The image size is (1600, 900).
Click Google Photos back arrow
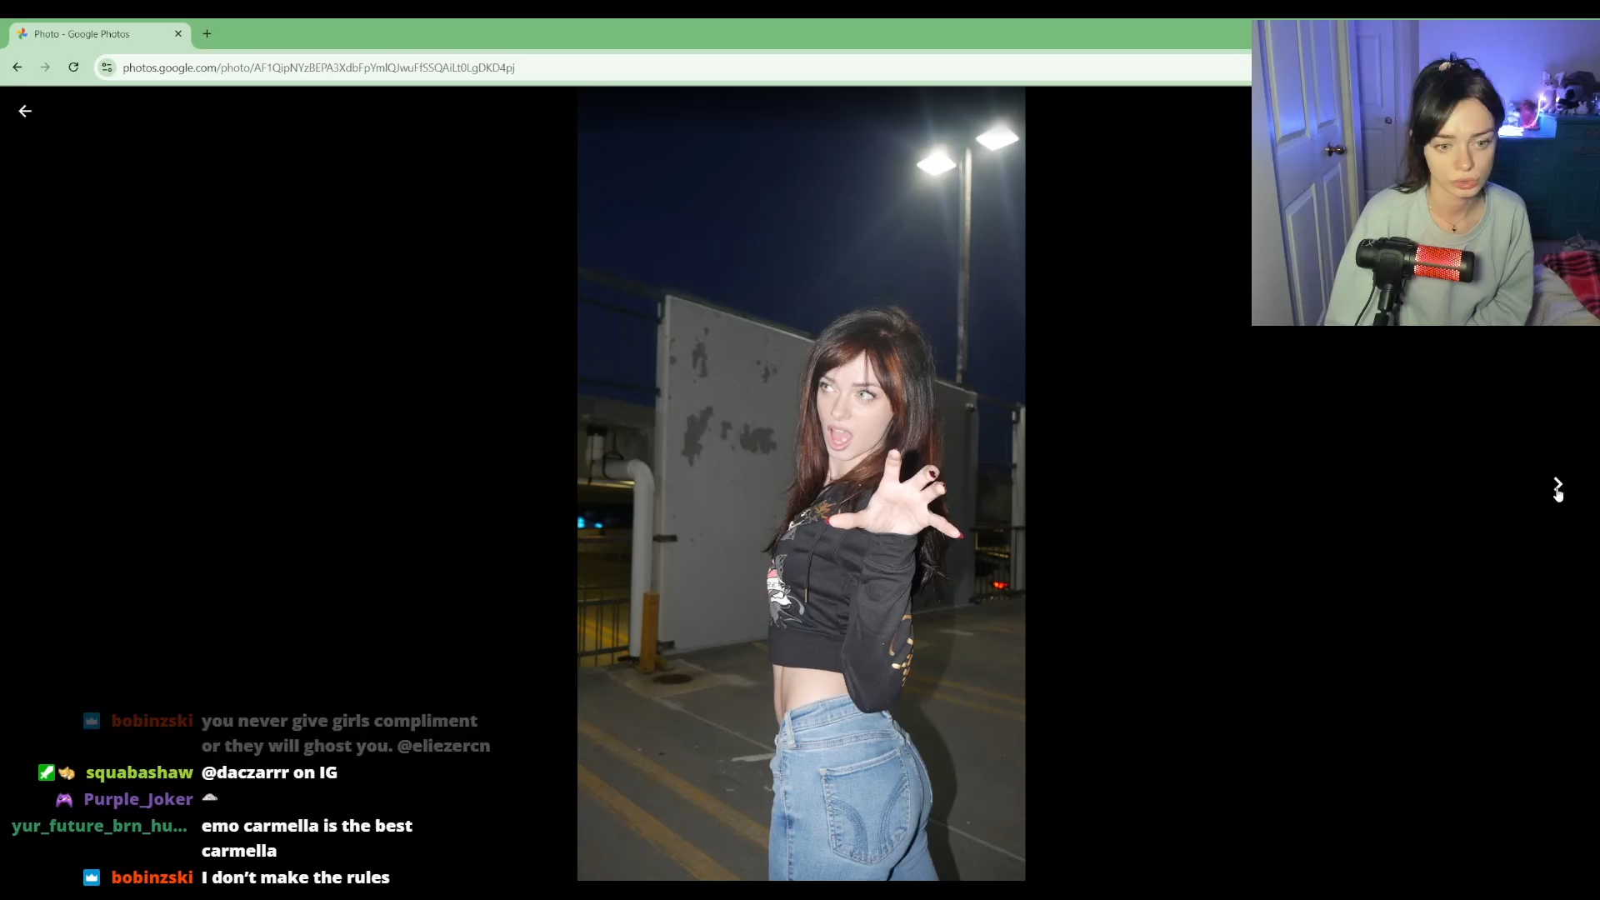25,111
